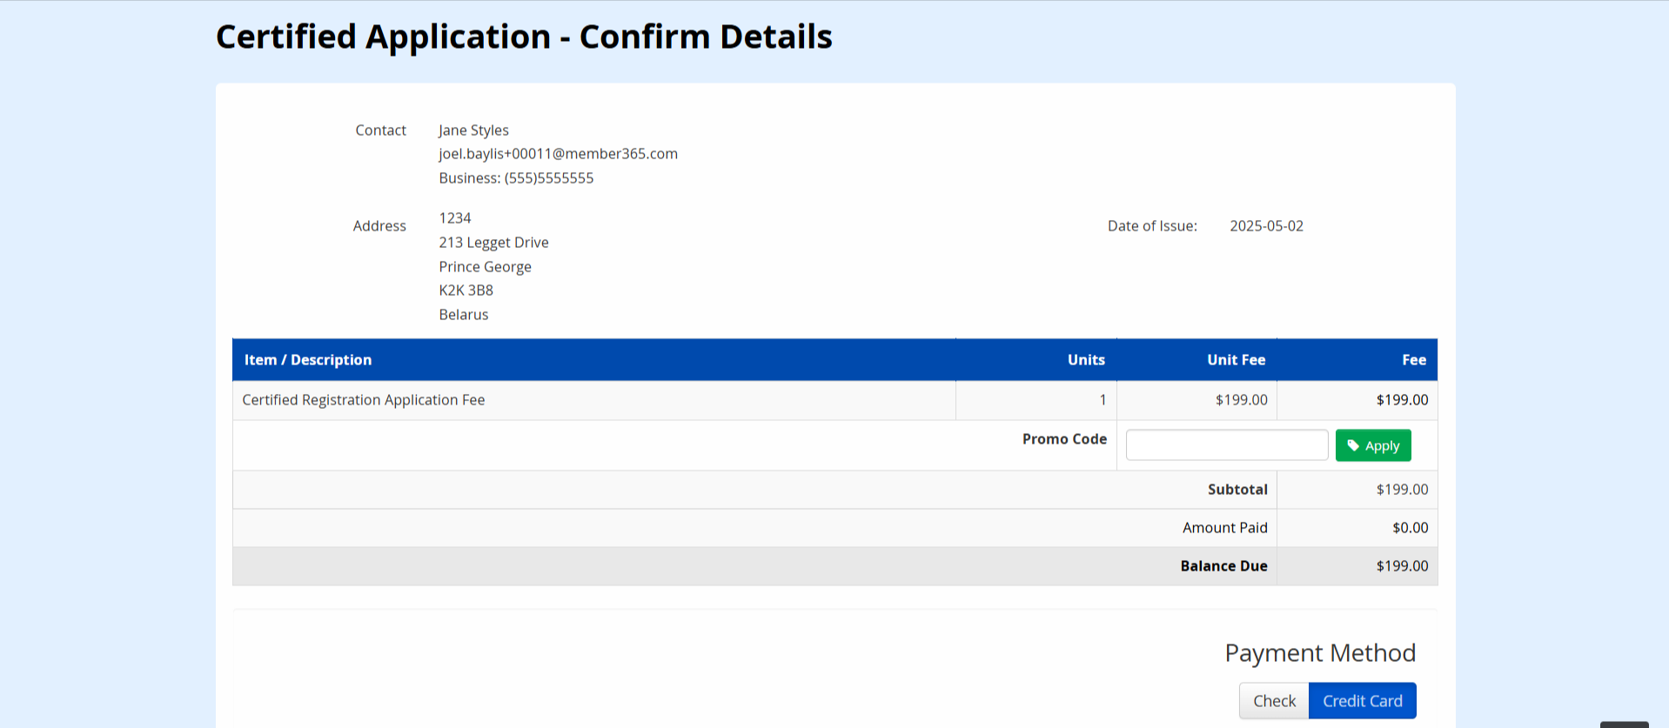Focus the Promo Code input field
This screenshot has width=1669, height=728.
point(1226,445)
